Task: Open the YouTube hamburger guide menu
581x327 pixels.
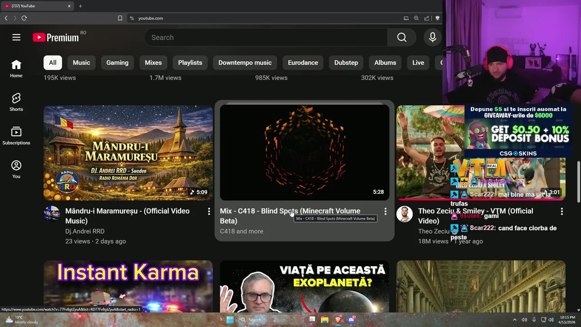Action: point(16,37)
